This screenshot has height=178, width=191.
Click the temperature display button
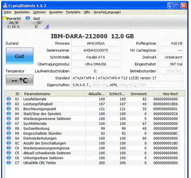point(20,81)
